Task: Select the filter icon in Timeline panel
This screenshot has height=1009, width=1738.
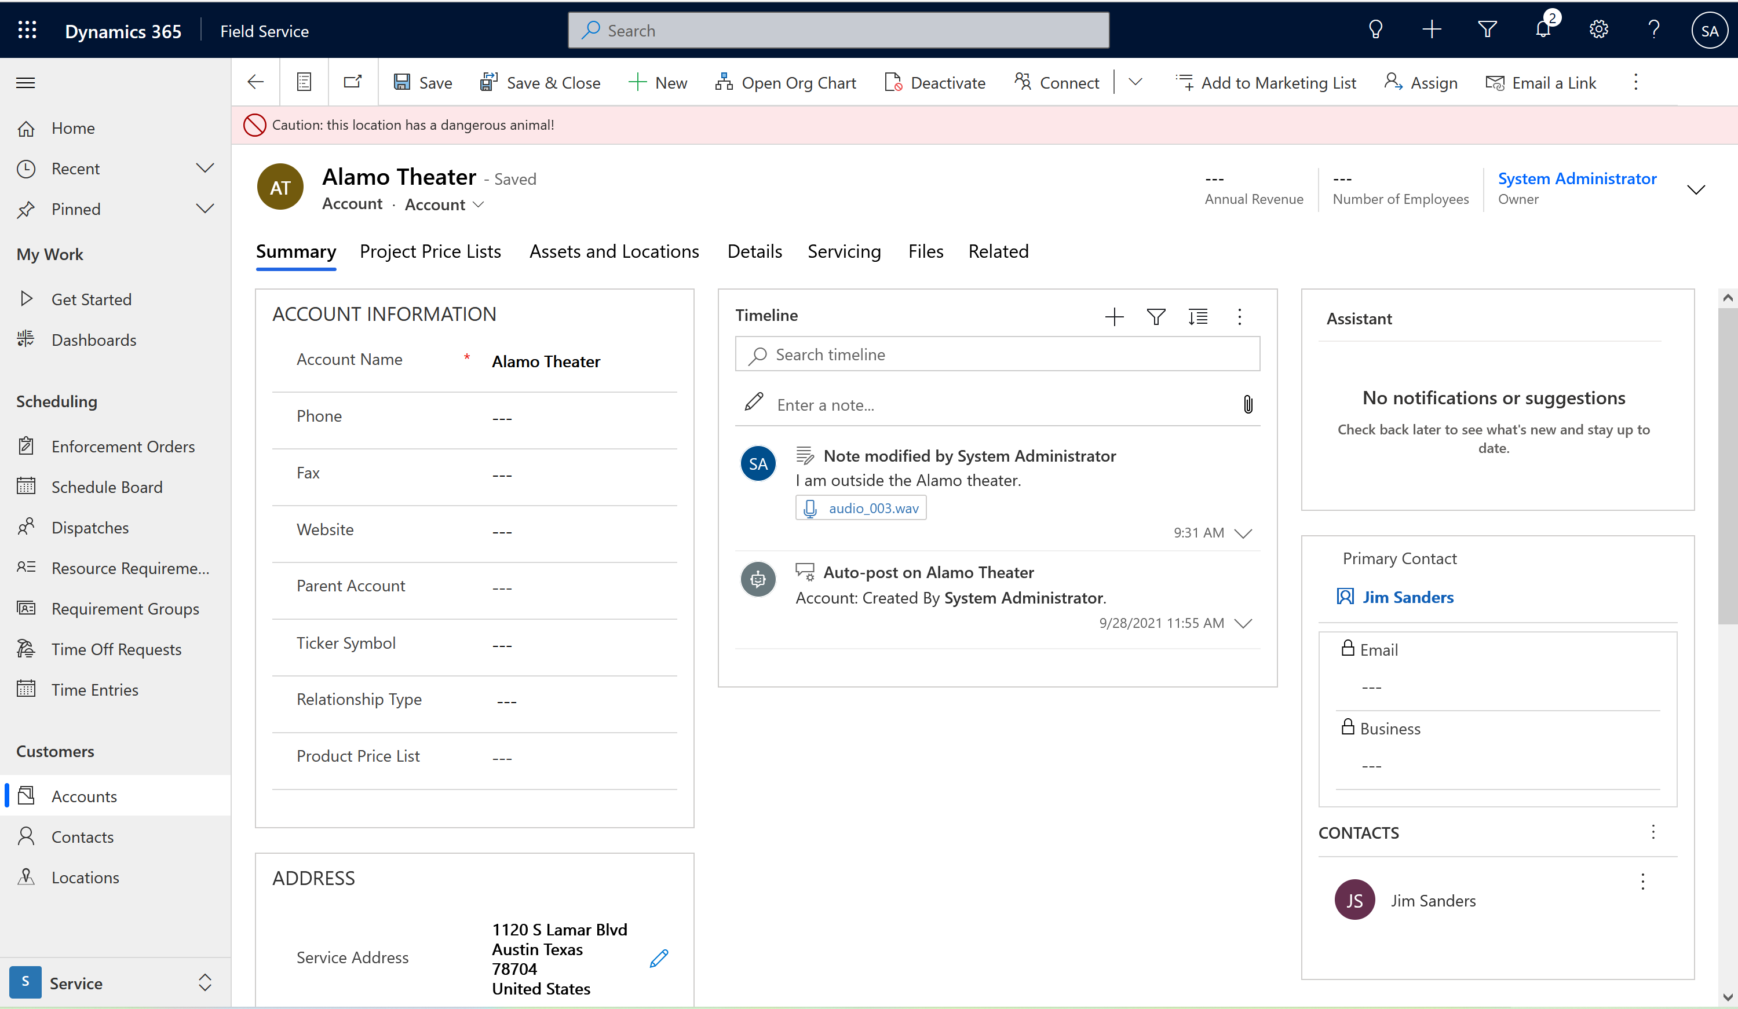Action: [1156, 317]
